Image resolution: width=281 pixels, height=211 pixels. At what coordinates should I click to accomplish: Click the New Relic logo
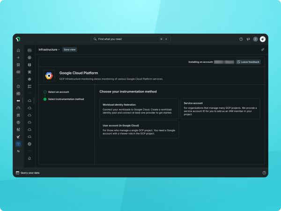point(18,39)
